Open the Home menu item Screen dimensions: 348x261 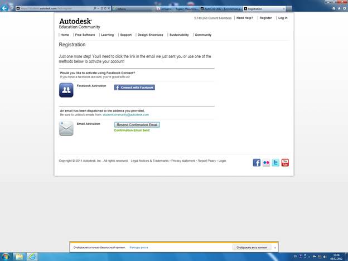[x=65, y=35]
